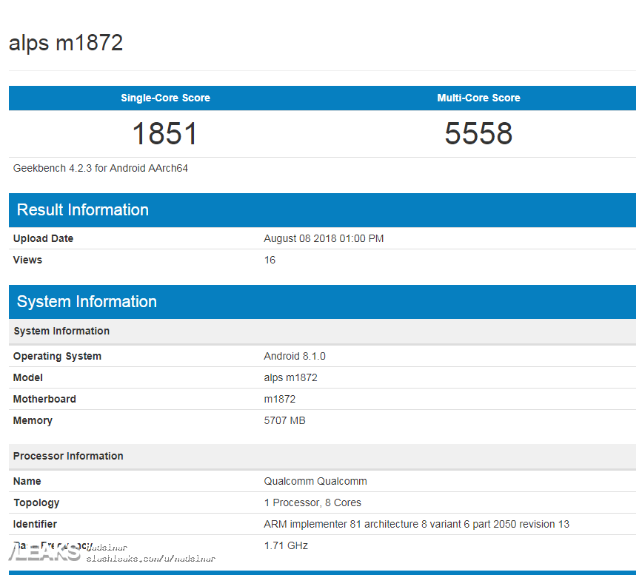The image size is (642, 575).
Task: Click the Result Information section header
Action: (x=82, y=210)
